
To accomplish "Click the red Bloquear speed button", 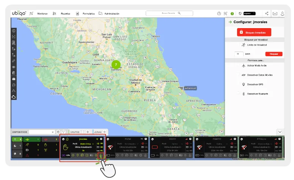I will pos(274,54).
